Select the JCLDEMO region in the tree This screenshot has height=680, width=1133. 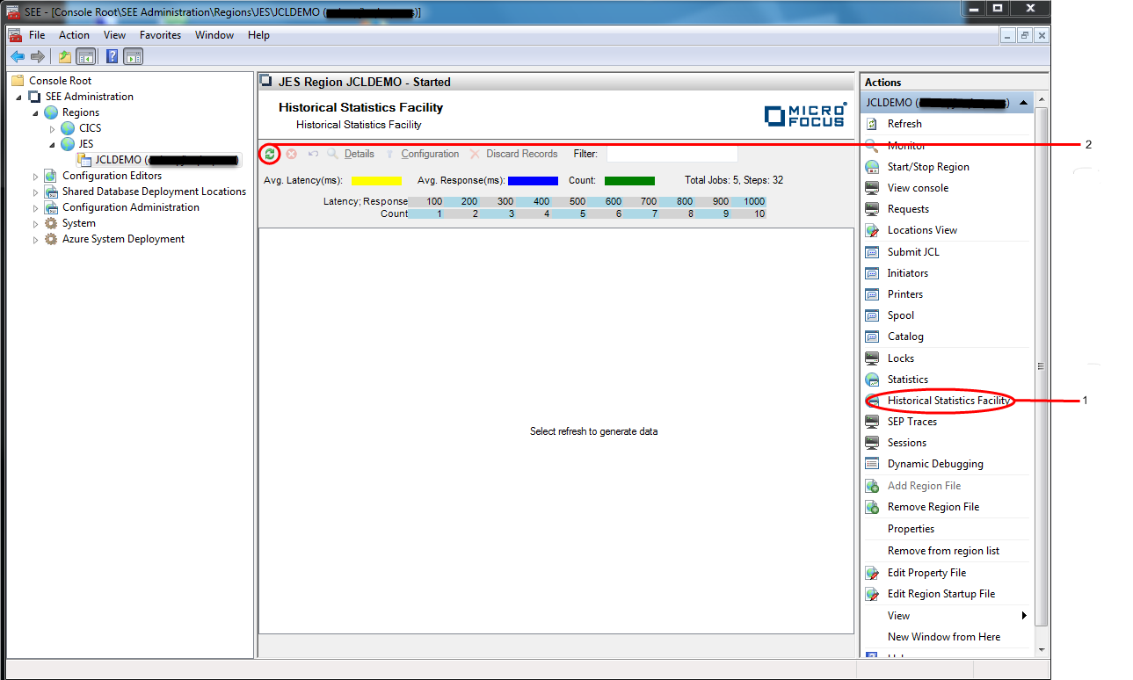(x=157, y=160)
